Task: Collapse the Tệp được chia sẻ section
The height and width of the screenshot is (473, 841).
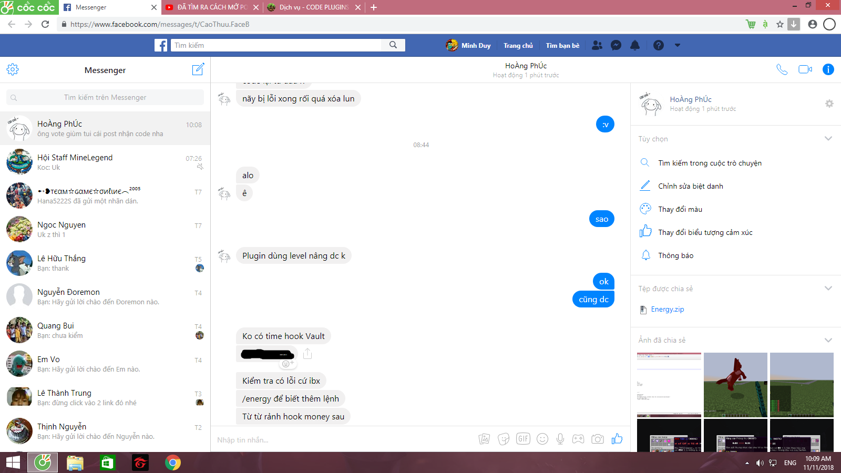Action: pyautogui.click(x=828, y=289)
